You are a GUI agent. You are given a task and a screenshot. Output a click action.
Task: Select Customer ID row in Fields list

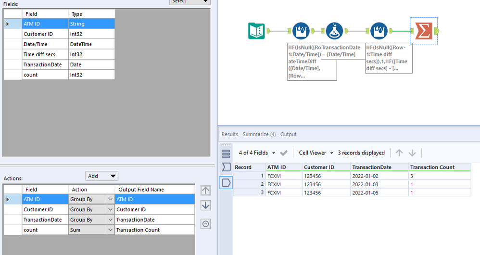(x=59, y=34)
